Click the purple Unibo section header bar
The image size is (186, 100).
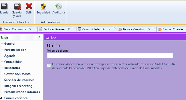tap(115, 37)
